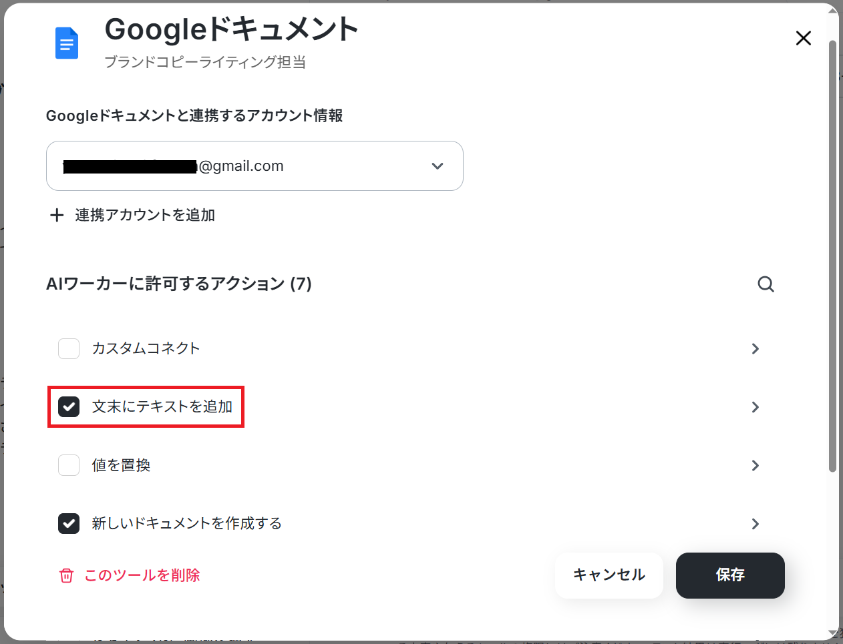The image size is (843, 644).
Task: Expand 新しいドキュメントを作成する row chevron
Action: (x=755, y=524)
